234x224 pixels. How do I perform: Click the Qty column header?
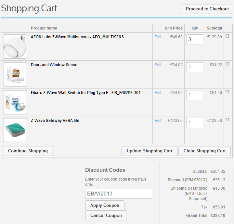click(x=195, y=28)
